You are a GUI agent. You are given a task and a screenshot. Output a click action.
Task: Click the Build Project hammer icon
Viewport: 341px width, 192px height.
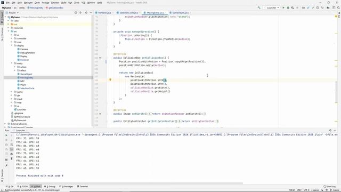pyautogui.click(x=259, y=7)
